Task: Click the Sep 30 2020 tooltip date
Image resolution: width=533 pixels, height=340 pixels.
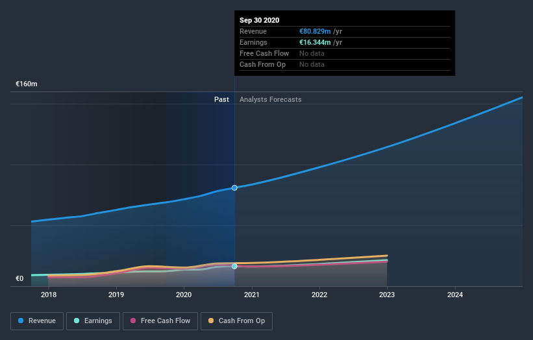Action: point(260,20)
